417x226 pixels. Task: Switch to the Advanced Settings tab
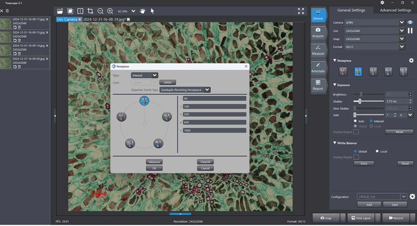395,10
